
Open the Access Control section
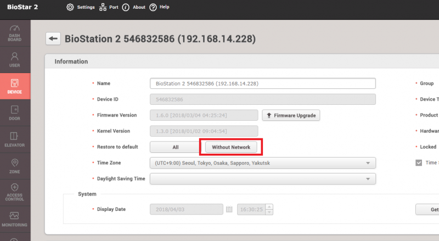click(15, 193)
